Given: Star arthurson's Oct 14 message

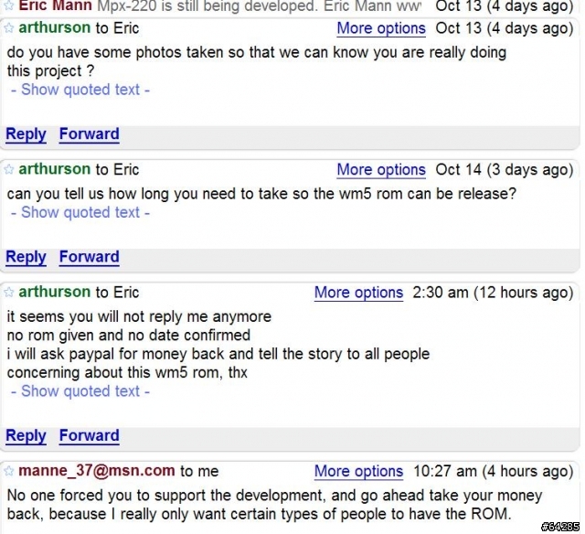Looking at the screenshot, I should [x=8, y=169].
